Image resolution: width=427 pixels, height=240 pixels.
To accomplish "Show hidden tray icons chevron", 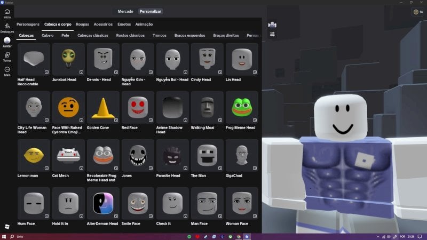I will point(378,237).
